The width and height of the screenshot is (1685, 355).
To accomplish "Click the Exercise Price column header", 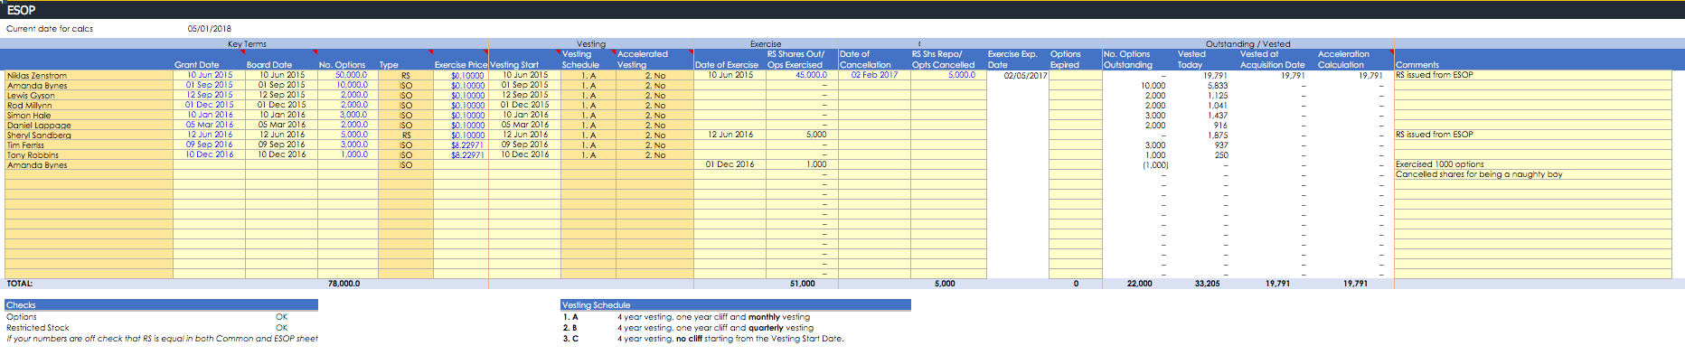I will 461,65.
